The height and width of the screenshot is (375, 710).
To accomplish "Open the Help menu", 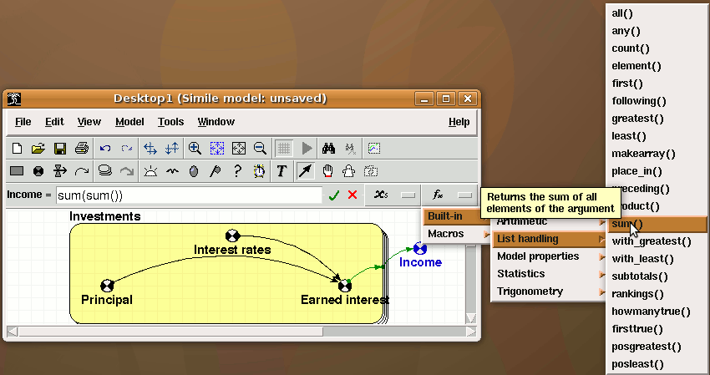I will 459,122.
